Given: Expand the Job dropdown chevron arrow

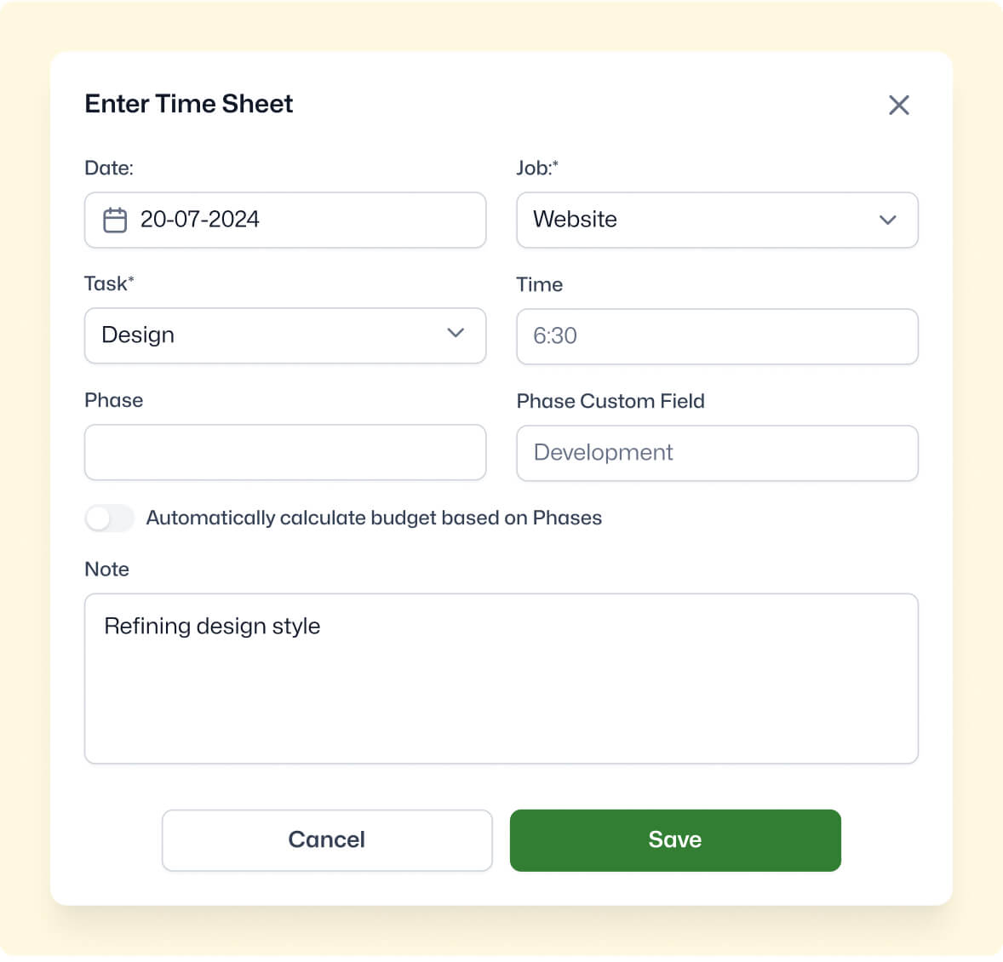Looking at the screenshot, I should pos(887,220).
